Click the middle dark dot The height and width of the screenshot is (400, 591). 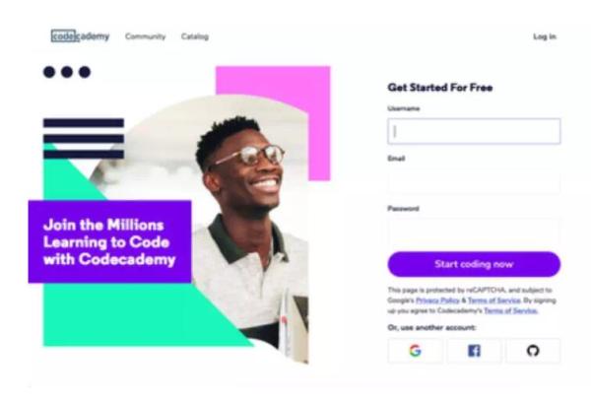[x=67, y=72]
